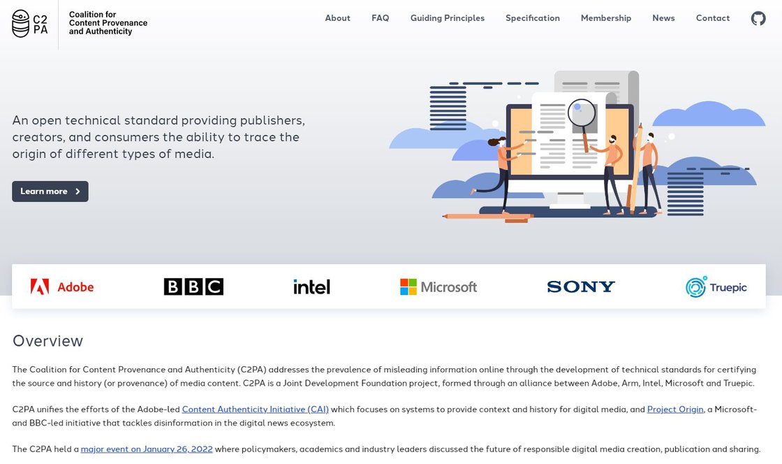Navigate to the Specification page

(x=533, y=18)
